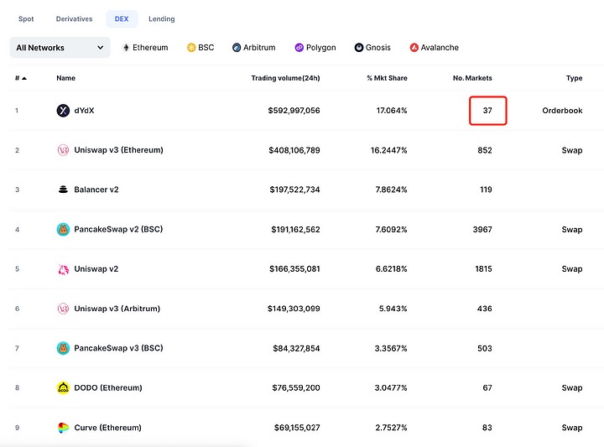Click the Uniswap v3 (Ethereum) logo icon
The image size is (604, 447).
pos(63,150)
